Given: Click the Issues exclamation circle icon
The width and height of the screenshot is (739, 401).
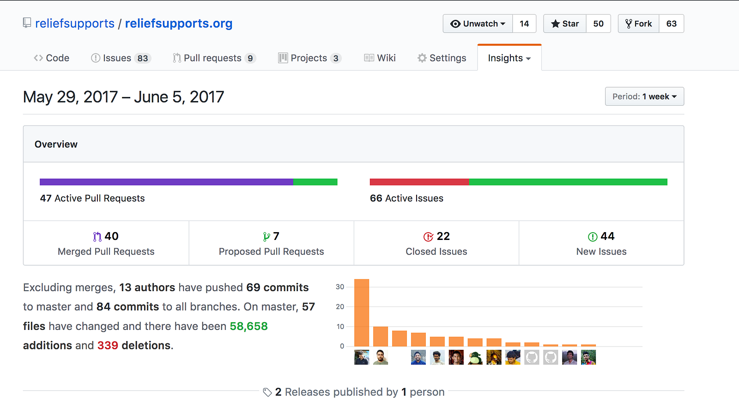Looking at the screenshot, I should (96, 58).
